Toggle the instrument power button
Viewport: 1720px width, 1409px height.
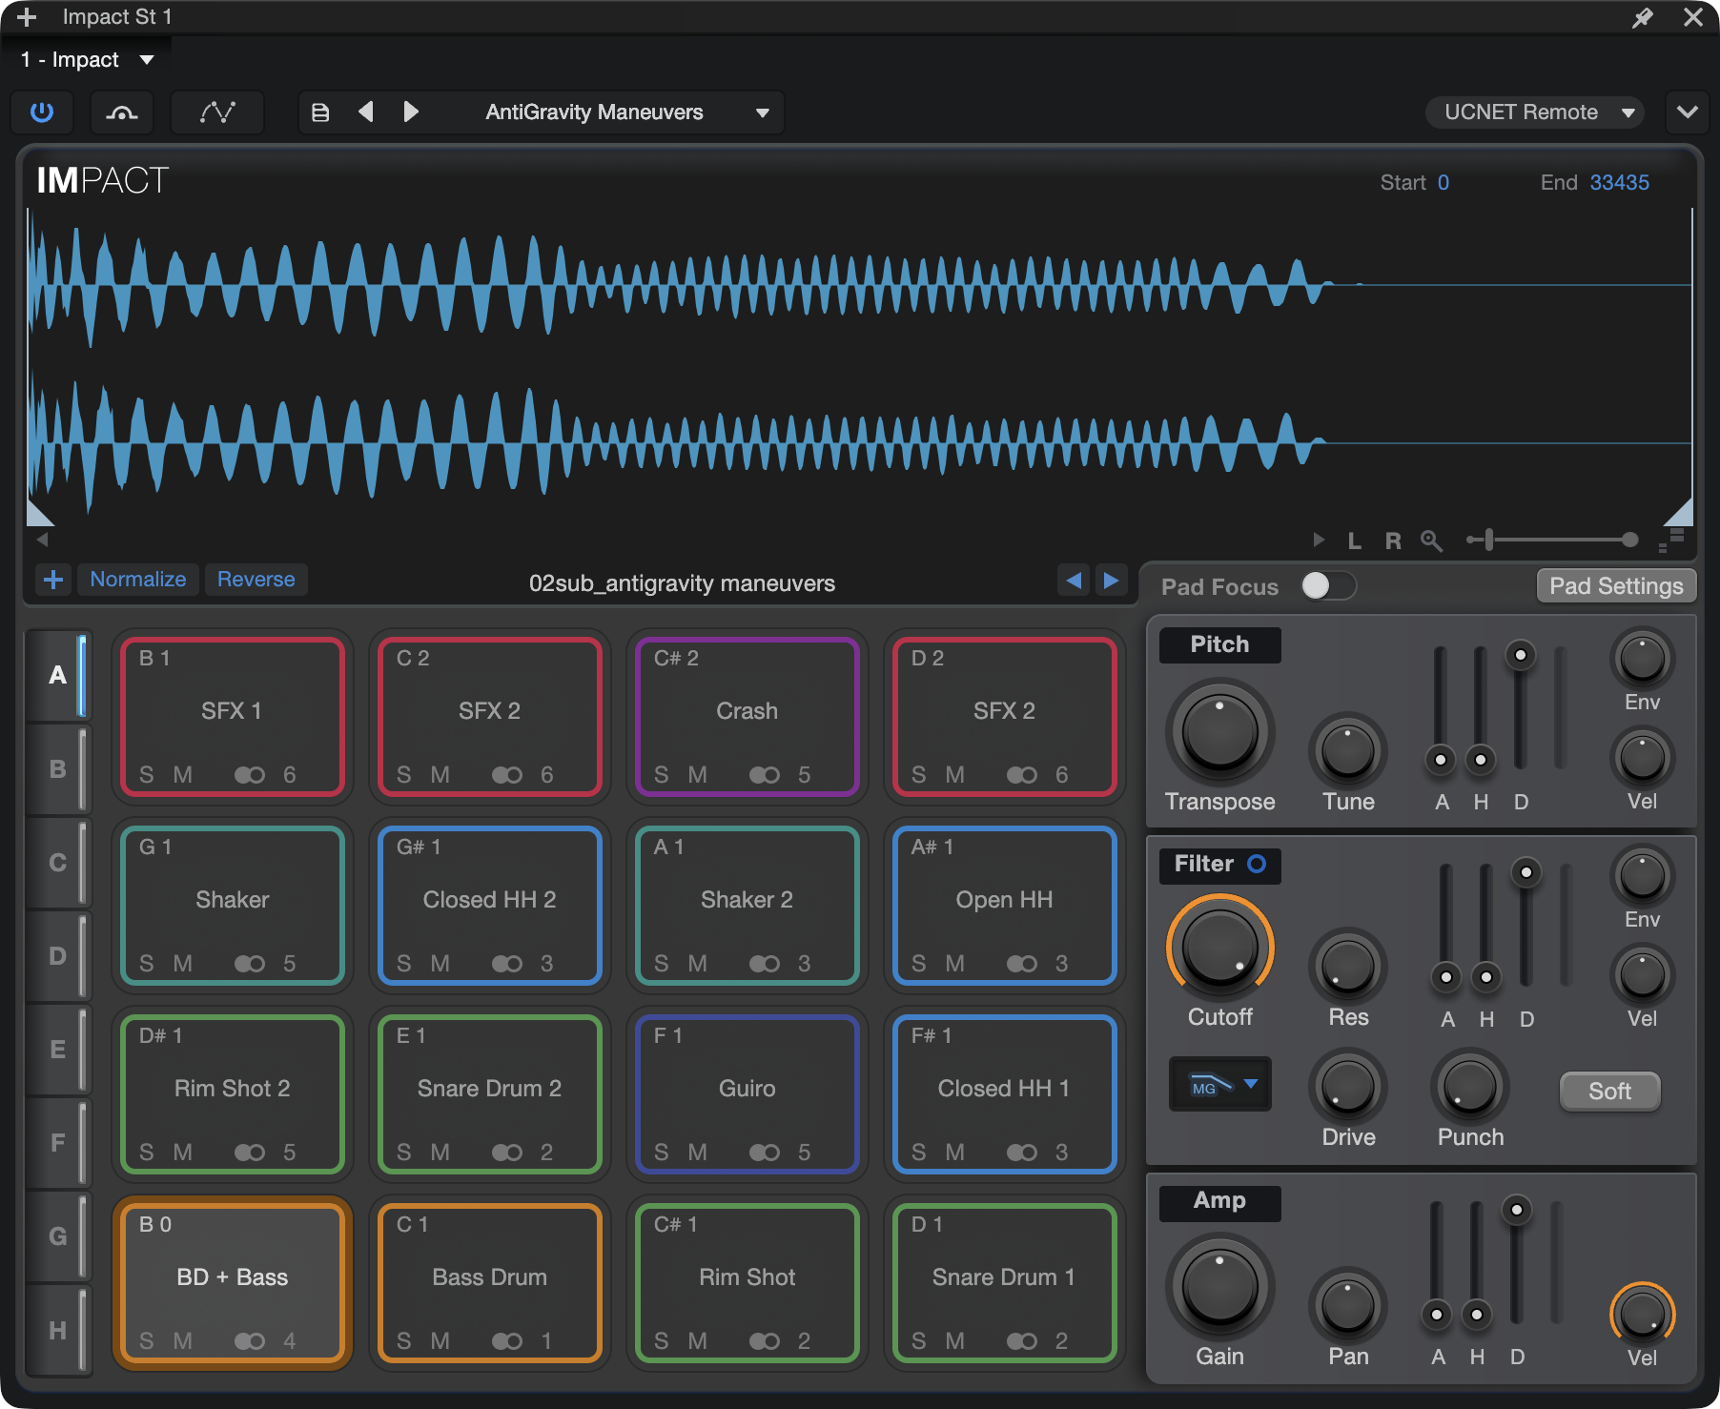coord(42,112)
